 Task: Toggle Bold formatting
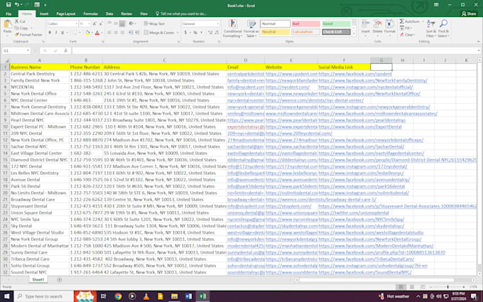(x=50, y=33)
